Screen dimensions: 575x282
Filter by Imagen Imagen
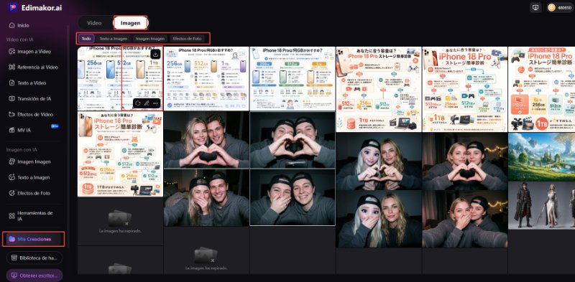(150, 39)
